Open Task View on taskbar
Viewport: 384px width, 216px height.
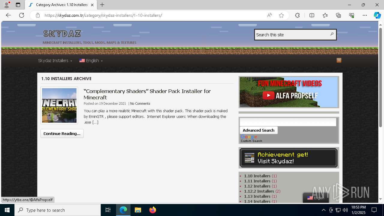pyautogui.click(x=108, y=210)
